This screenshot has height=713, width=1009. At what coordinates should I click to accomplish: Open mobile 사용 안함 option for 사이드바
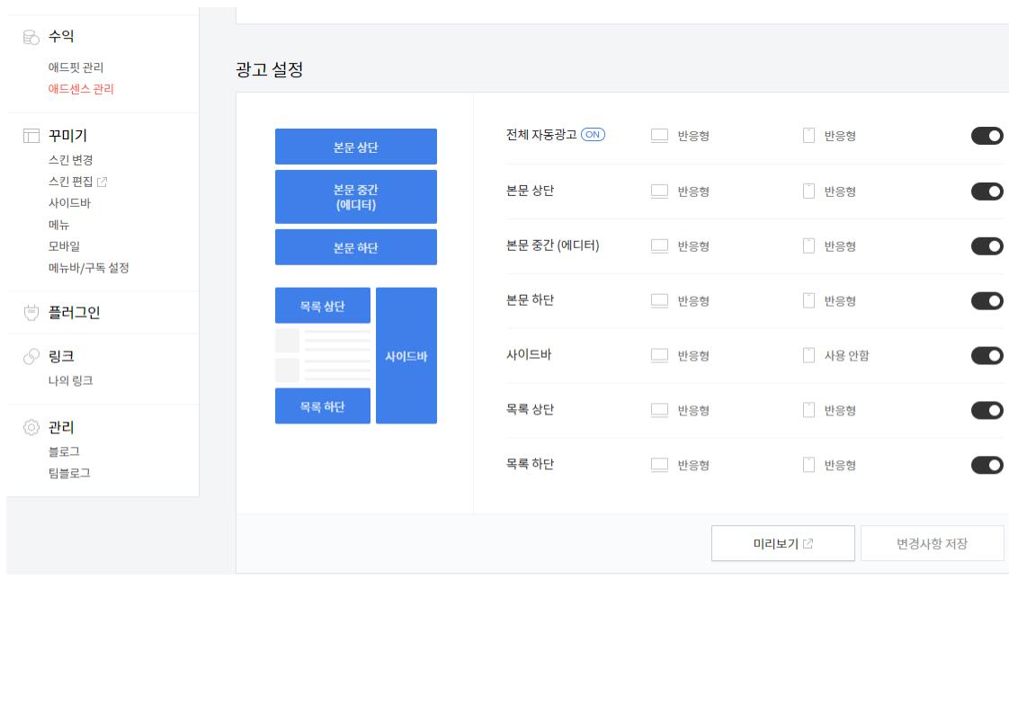846,355
